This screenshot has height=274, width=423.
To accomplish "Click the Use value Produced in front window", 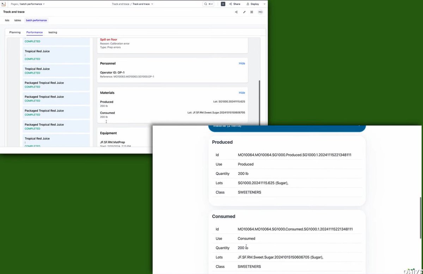I will point(246,164).
